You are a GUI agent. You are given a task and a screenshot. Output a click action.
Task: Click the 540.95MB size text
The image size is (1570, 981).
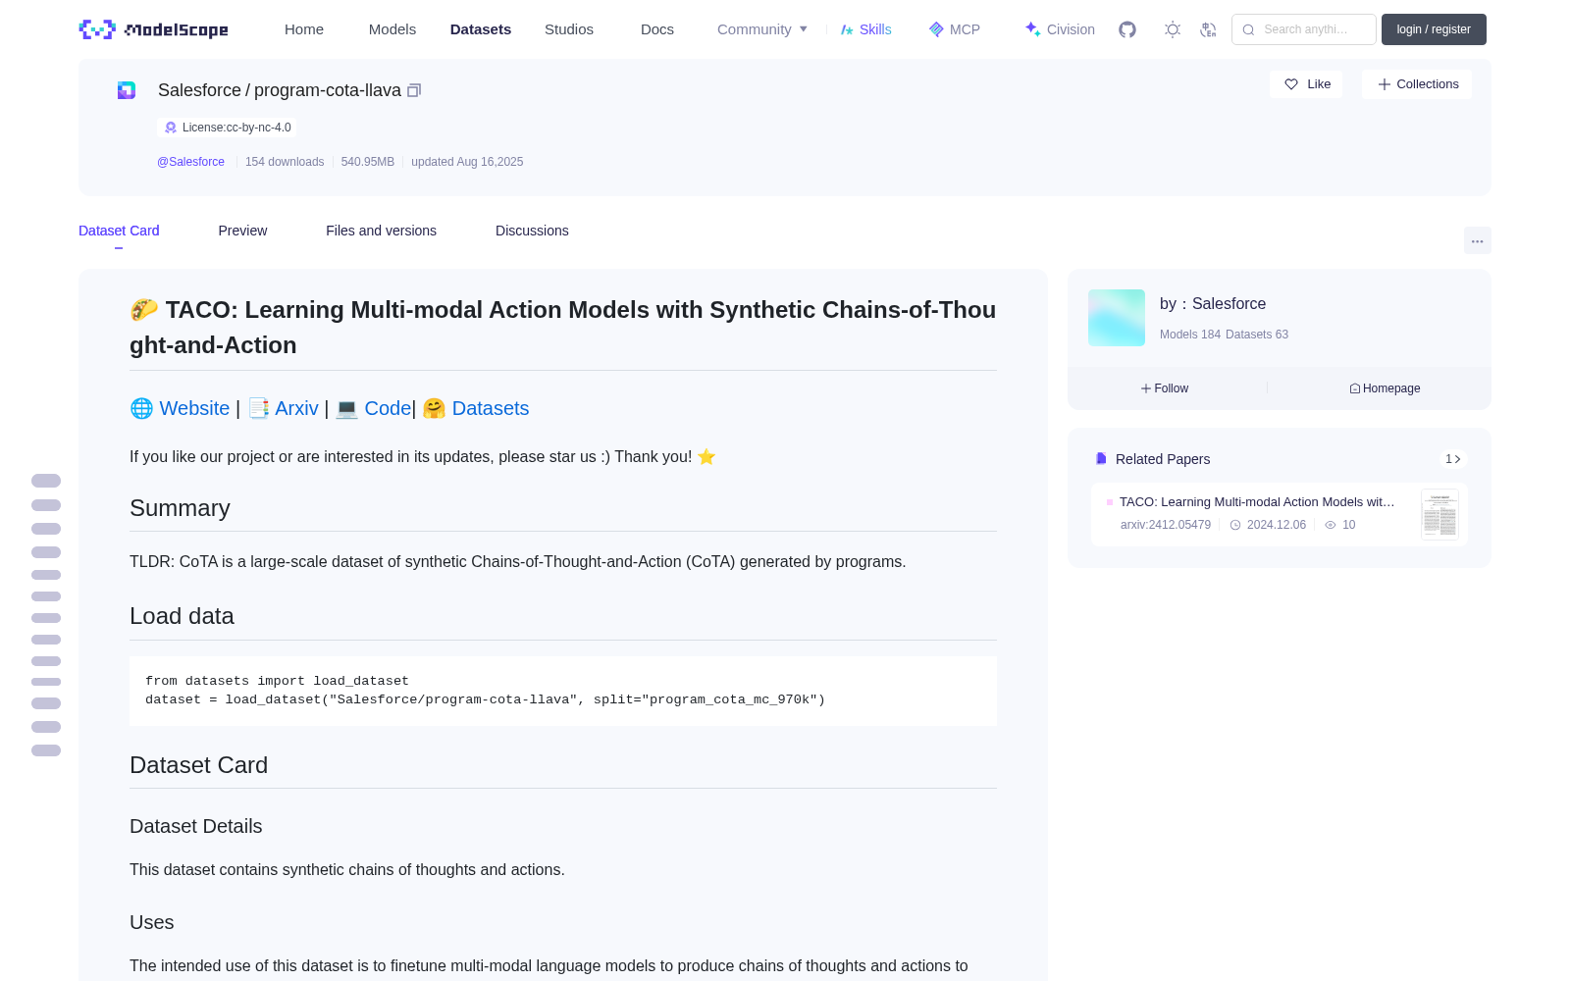pyautogui.click(x=368, y=162)
